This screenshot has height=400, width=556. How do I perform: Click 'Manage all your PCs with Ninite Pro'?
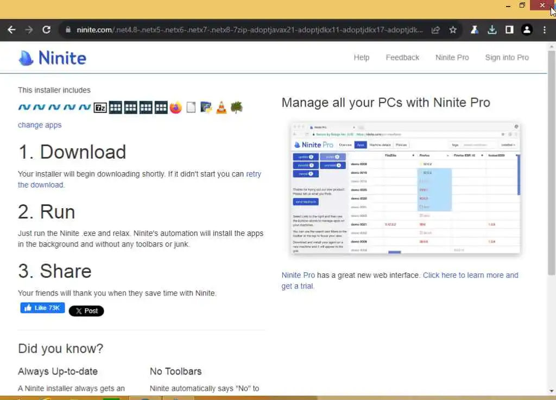tap(386, 103)
